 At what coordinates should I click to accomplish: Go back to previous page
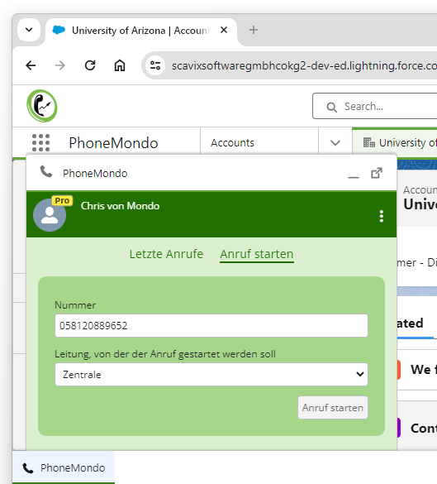pyautogui.click(x=31, y=65)
